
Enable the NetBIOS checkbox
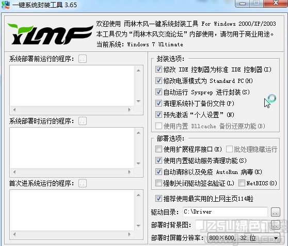pos(242,183)
